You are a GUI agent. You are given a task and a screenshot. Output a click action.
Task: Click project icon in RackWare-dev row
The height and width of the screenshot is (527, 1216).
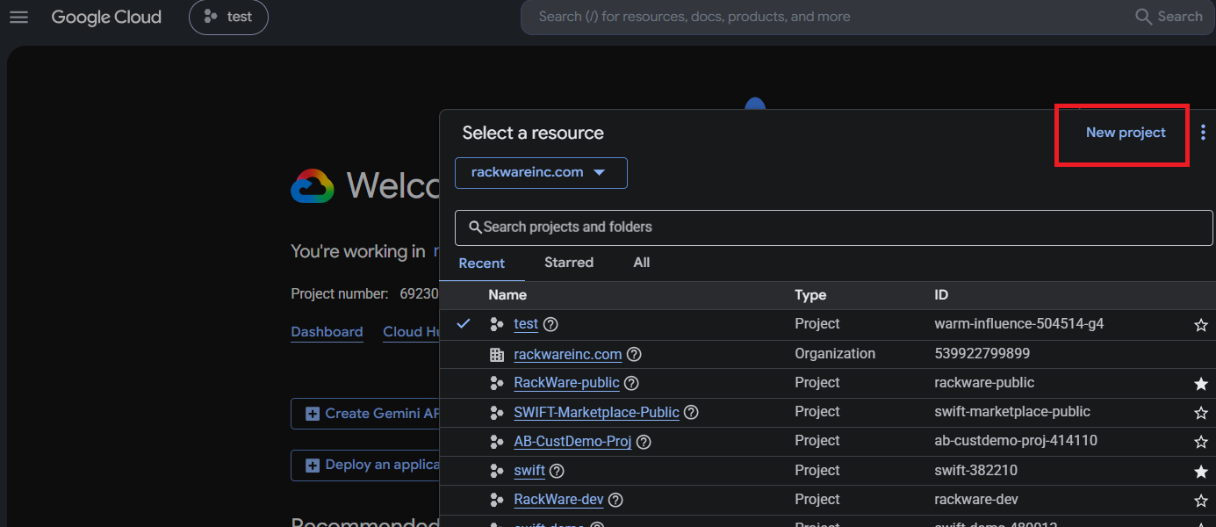[x=497, y=500]
